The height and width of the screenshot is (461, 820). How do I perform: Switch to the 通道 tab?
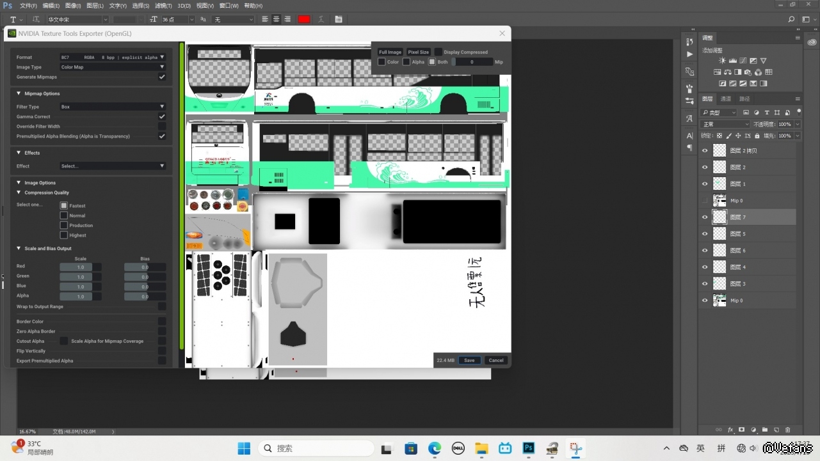pos(725,99)
